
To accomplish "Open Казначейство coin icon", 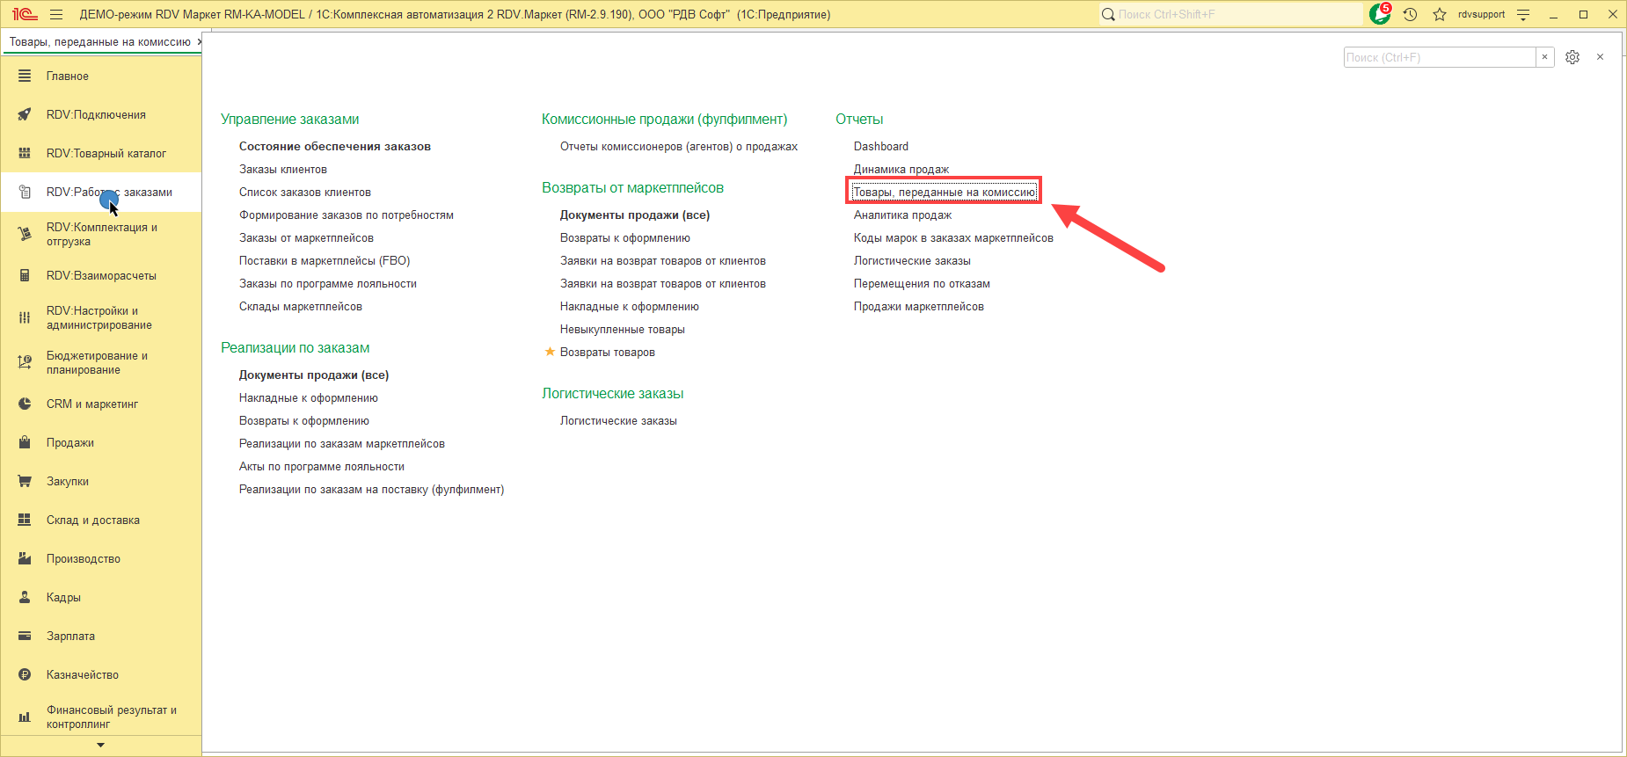I will (25, 675).
